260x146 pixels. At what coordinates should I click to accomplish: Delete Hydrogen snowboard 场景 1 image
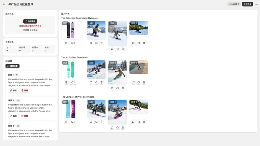pos(101,43)
